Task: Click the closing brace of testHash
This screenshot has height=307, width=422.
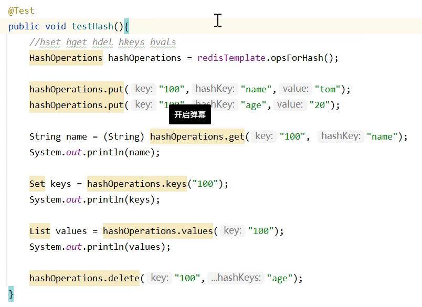Action: (x=11, y=294)
